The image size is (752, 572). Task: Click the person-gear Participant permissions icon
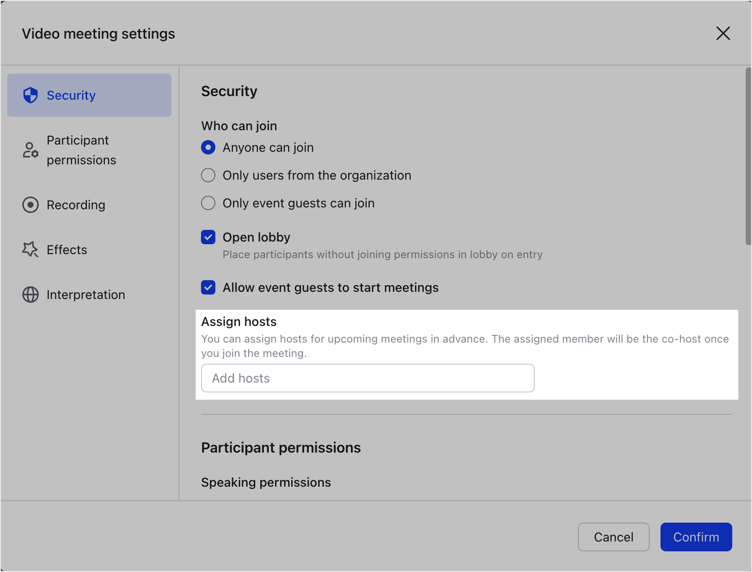pos(31,150)
